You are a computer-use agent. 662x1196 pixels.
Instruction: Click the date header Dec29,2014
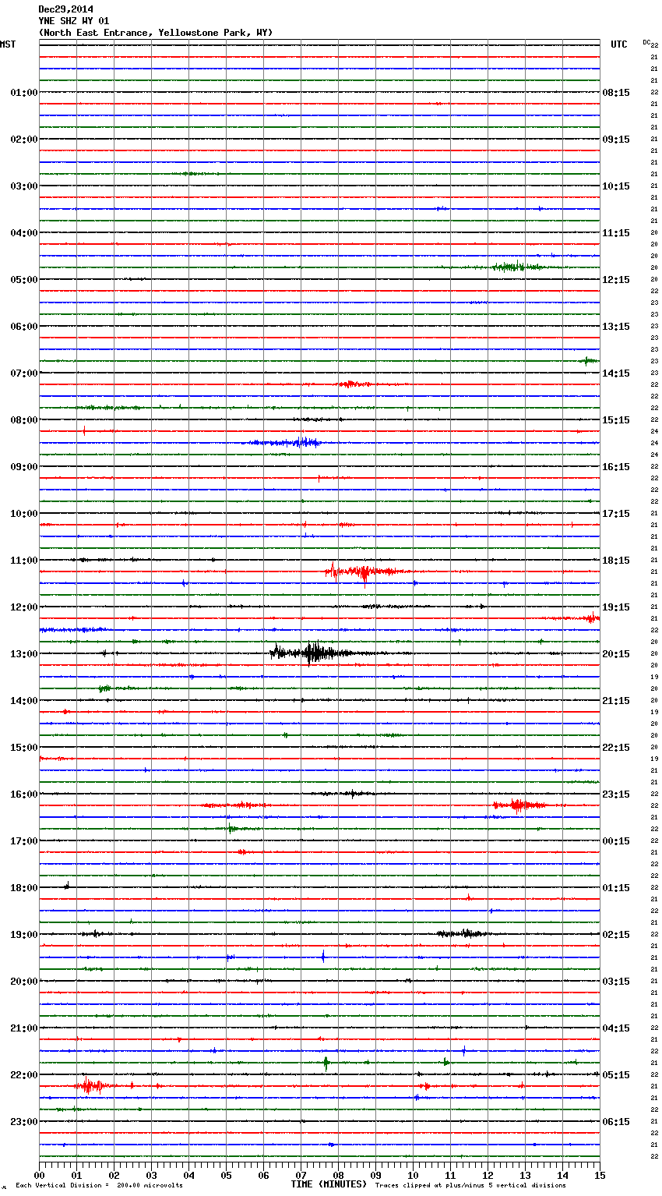coord(66,9)
